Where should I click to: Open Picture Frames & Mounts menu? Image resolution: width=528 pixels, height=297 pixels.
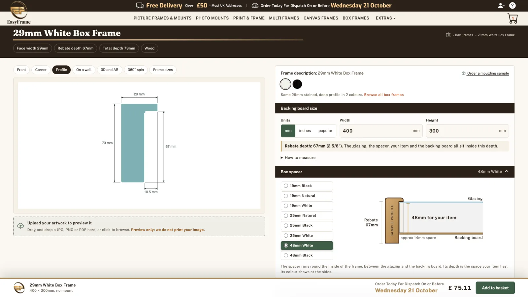click(x=162, y=18)
